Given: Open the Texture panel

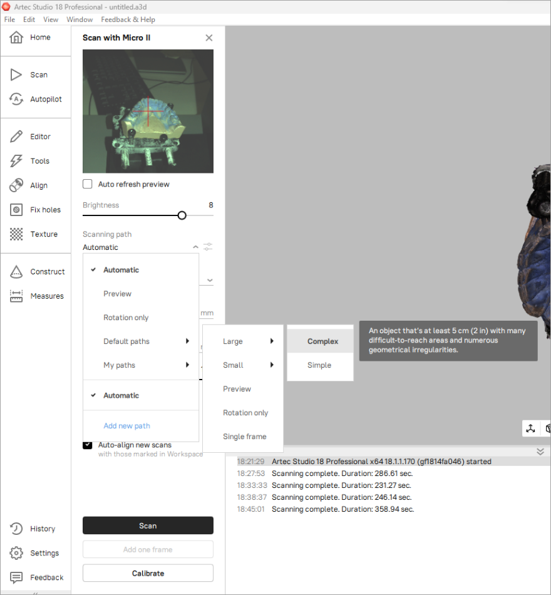Looking at the screenshot, I should pyautogui.click(x=33, y=234).
